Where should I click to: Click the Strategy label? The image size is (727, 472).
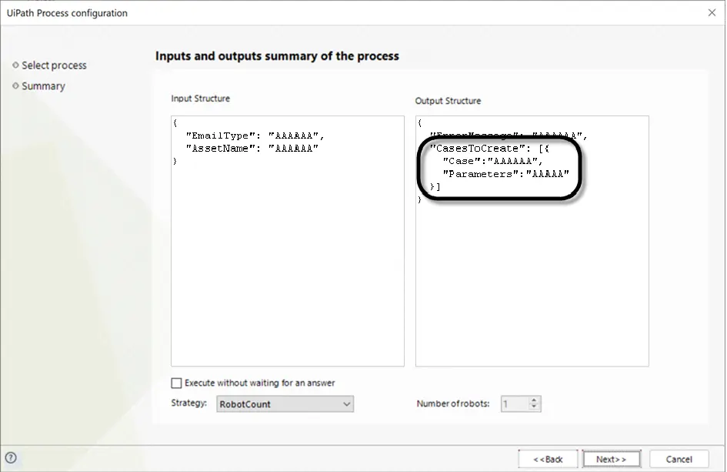[188, 403]
